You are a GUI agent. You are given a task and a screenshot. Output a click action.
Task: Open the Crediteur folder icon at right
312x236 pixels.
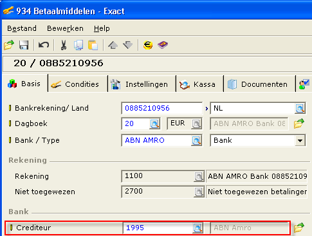(x=299, y=228)
